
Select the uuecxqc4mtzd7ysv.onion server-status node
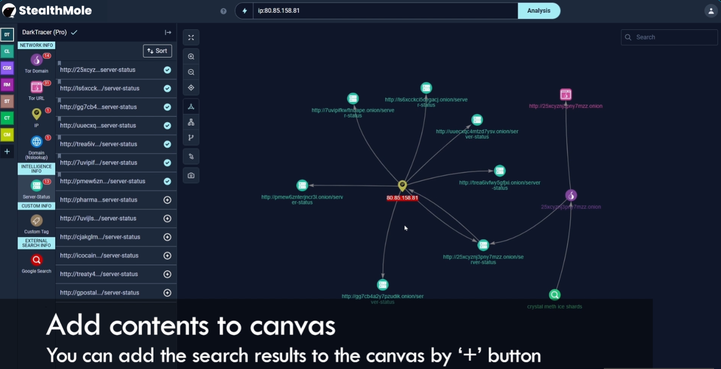point(477,120)
